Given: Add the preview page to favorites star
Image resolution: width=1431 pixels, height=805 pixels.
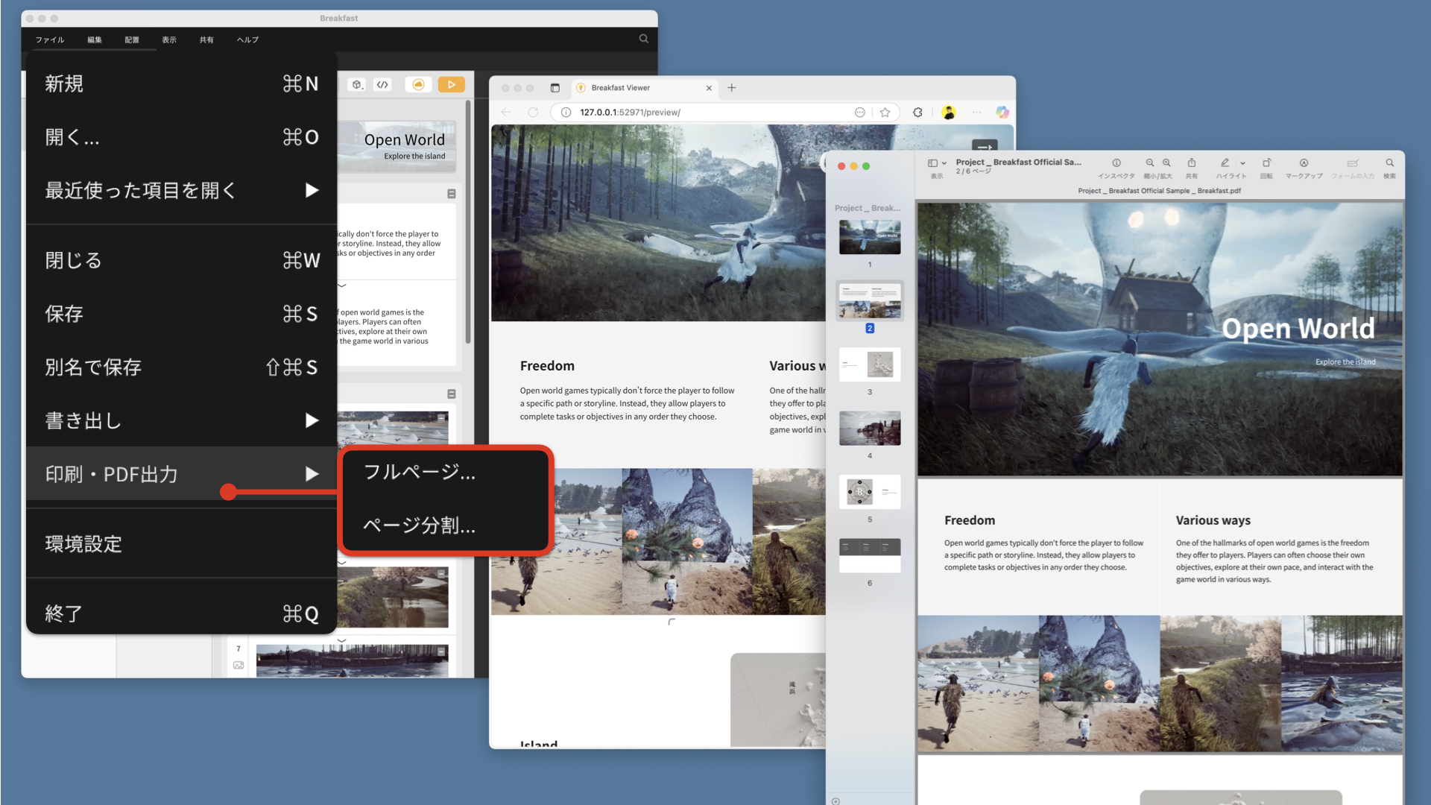Looking at the screenshot, I should point(885,112).
